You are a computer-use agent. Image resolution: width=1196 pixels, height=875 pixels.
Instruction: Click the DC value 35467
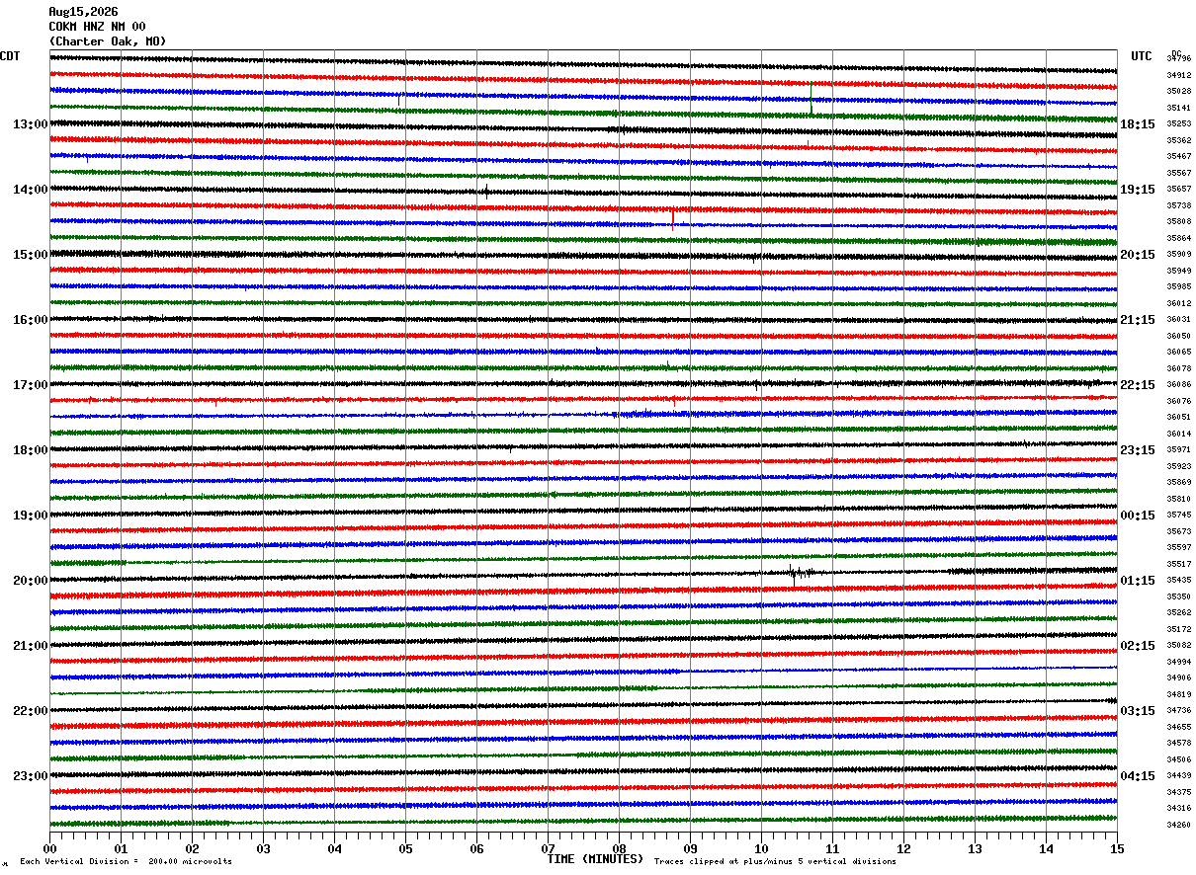[x=1178, y=157]
